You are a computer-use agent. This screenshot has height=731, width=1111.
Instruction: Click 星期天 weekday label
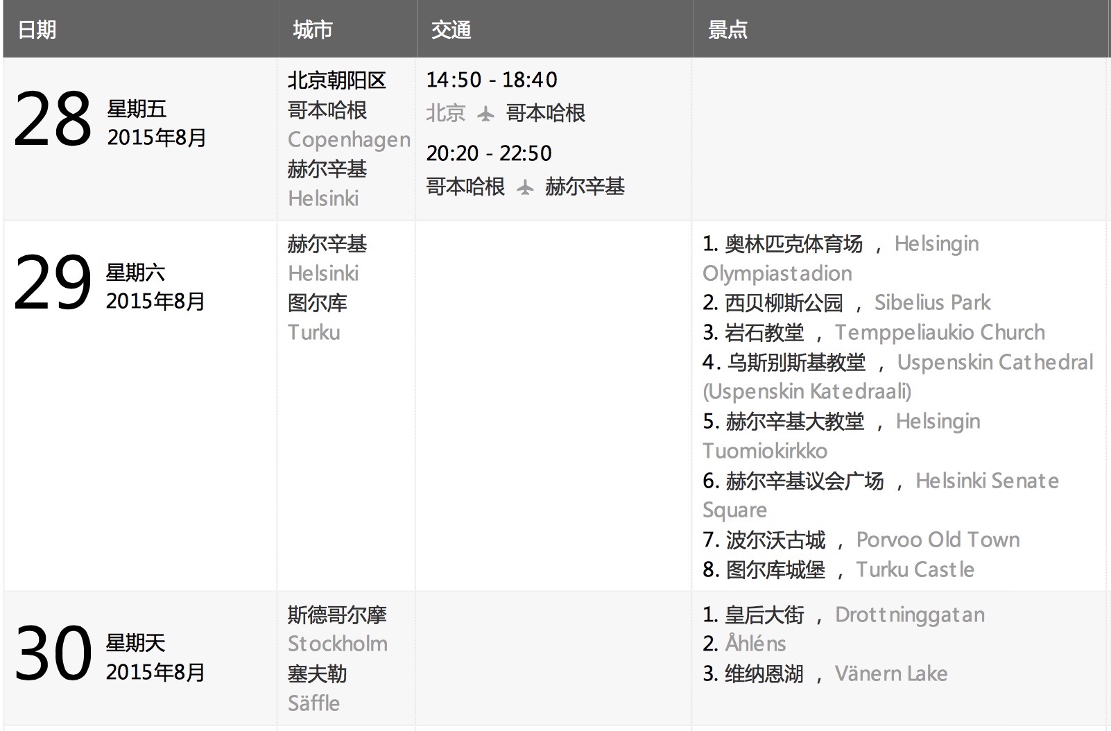(136, 644)
